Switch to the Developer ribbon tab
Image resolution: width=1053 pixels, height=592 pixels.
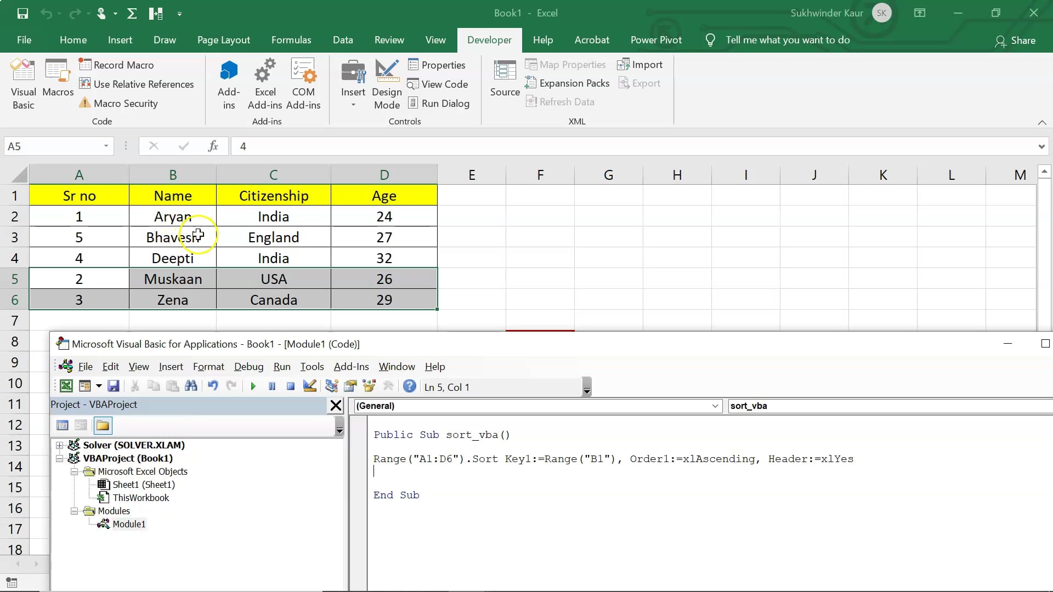pyautogui.click(x=489, y=39)
